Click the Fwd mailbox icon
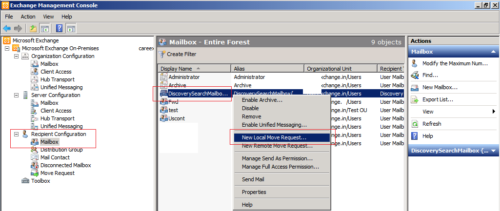The height and width of the screenshot is (211, 500). pyautogui.click(x=163, y=102)
